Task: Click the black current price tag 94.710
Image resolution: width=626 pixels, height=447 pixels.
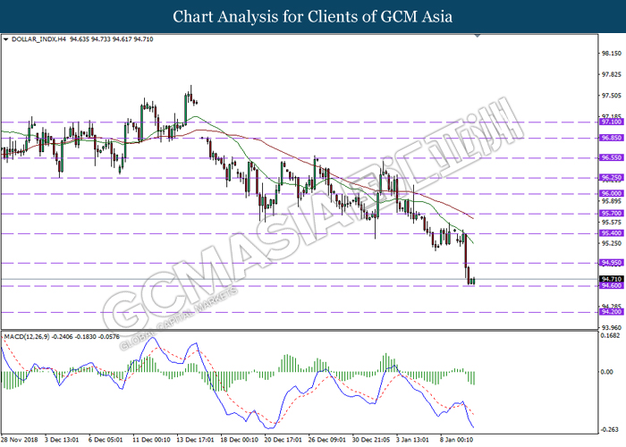Action: [611, 279]
